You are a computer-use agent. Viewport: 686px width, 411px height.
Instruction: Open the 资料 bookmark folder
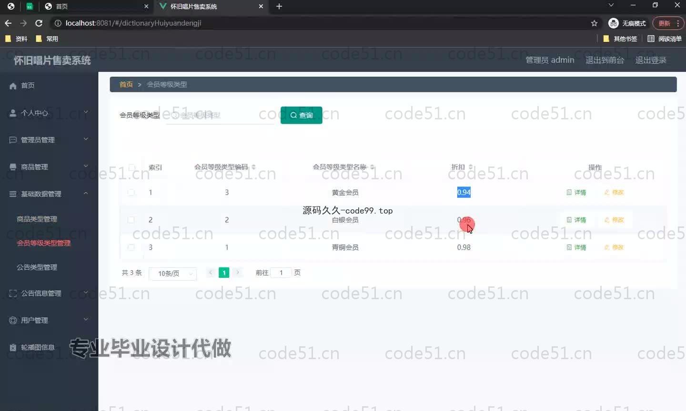16,39
